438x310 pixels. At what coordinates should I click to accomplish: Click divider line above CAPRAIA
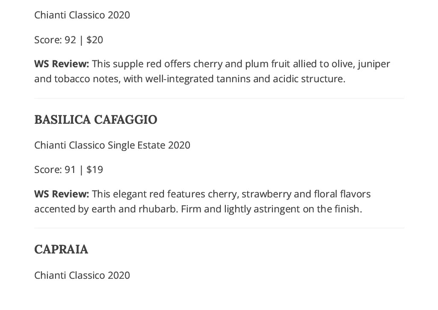pos(219,228)
